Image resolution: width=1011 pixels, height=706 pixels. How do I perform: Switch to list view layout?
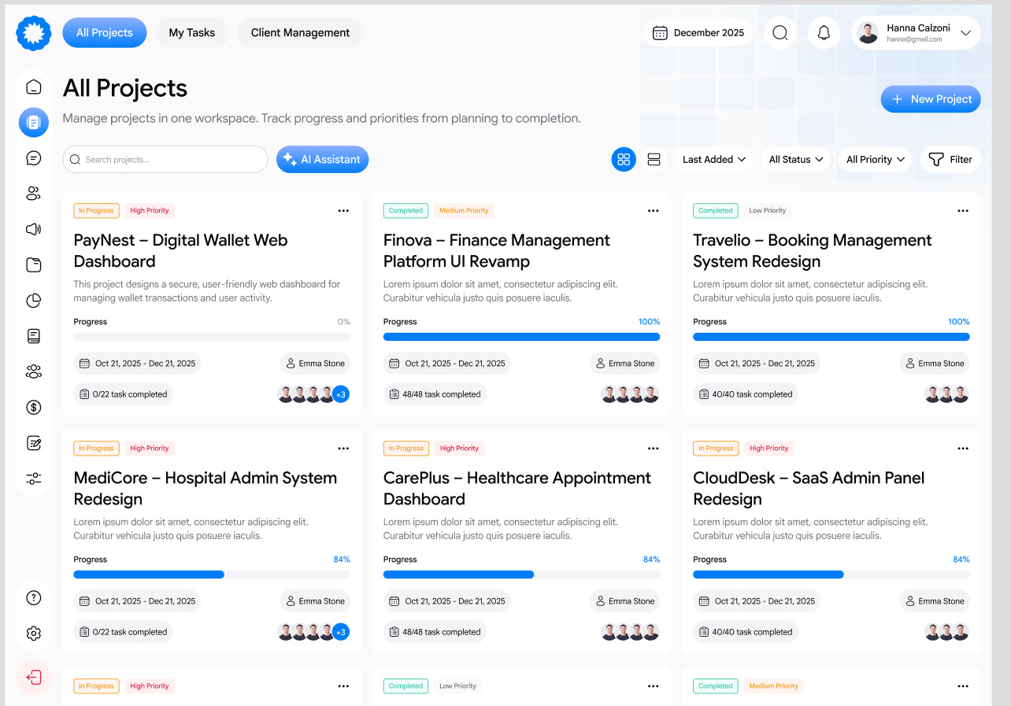(x=654, y=159)
